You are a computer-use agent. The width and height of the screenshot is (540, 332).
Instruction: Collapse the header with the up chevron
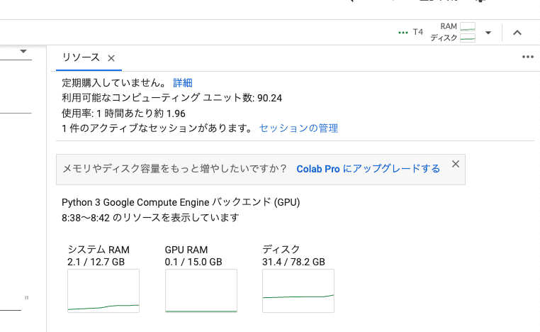point(517,33)
